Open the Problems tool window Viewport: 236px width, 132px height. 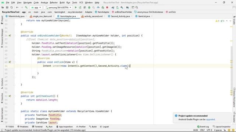(23, 126)
